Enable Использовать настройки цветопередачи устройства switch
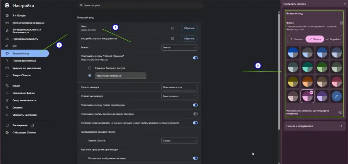Viewport: 348px width, 164px height. [341, 112]
